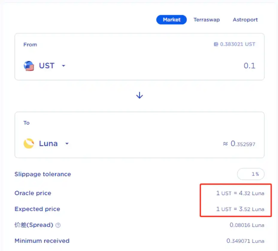Edit the slippage tolerance 1% field
Viewport: 278px width, 251px height.
click(250, 174)
